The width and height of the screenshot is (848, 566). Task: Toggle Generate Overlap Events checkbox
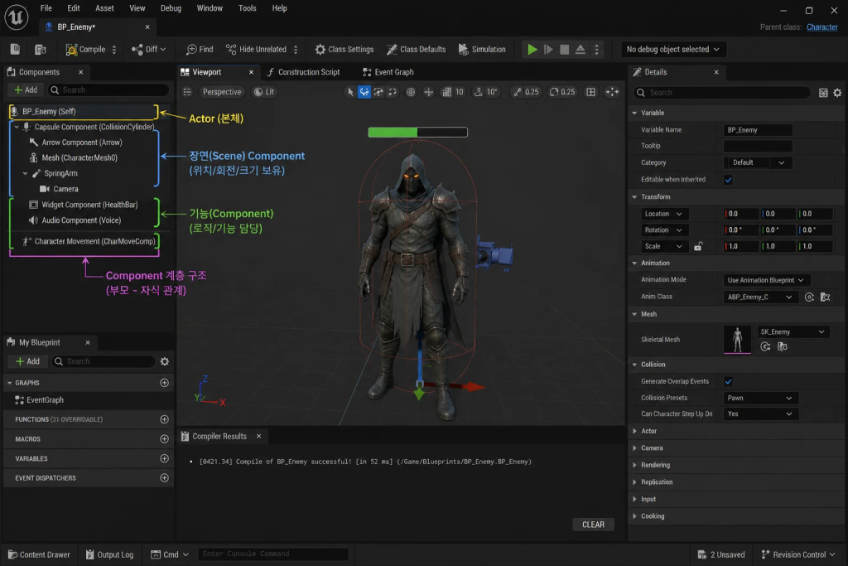click(728, 381)
